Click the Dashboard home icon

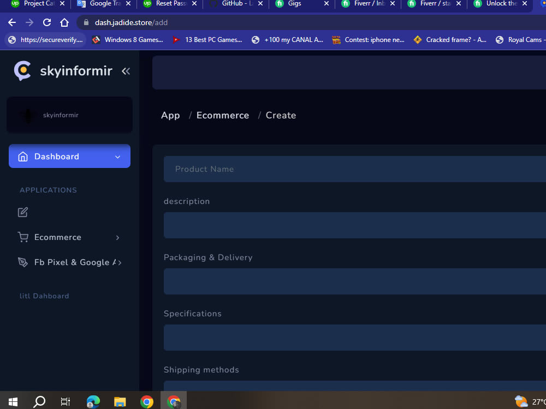pyautogui.click(x=22, y=157)
